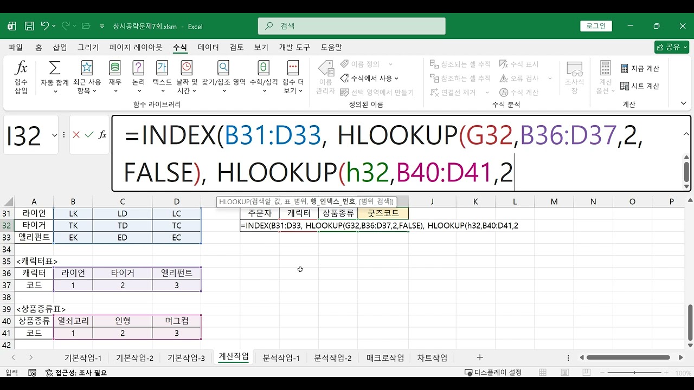Click Calculate Sheet (시트 계산)

[640, 86]
